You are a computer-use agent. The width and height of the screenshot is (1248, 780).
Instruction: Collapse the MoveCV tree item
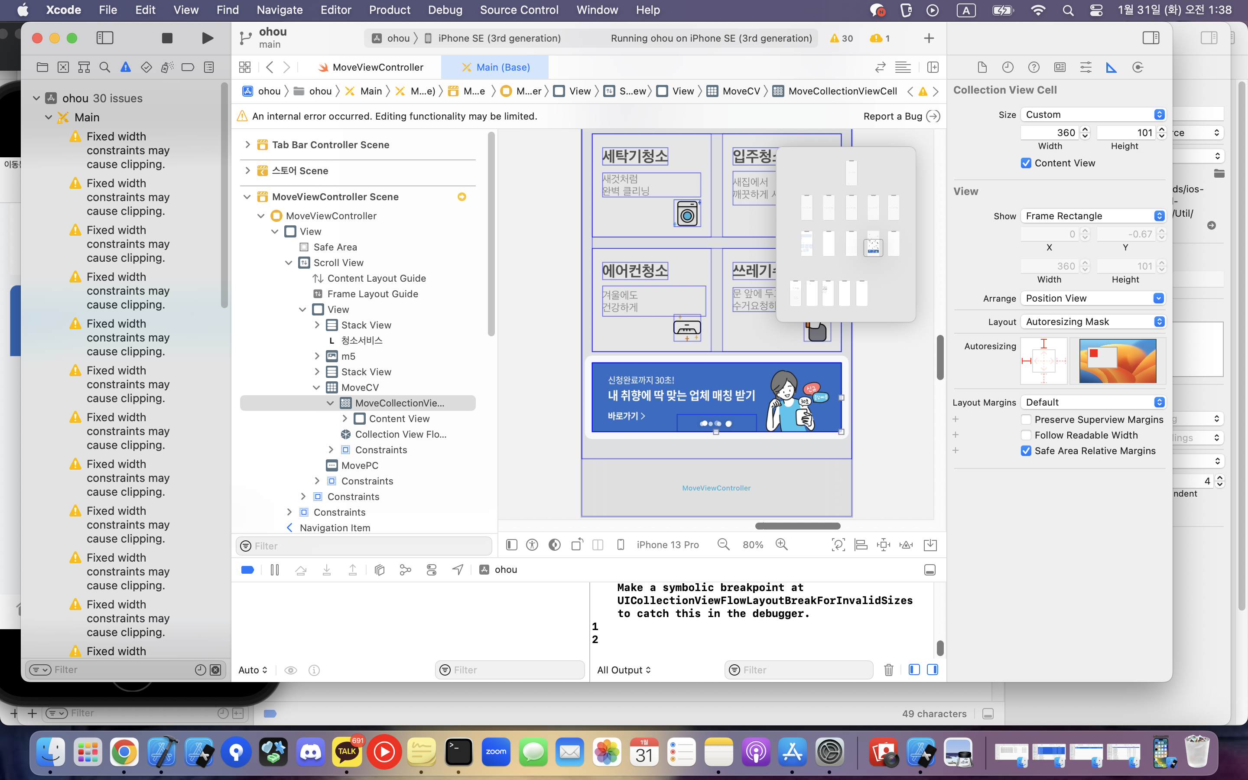(x=317, y=387)
